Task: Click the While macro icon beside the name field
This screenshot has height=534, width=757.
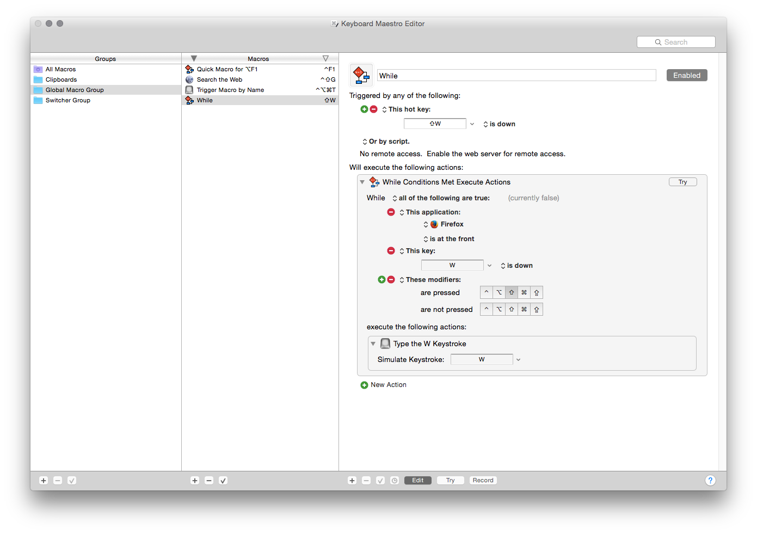Action: pos(361,75)
